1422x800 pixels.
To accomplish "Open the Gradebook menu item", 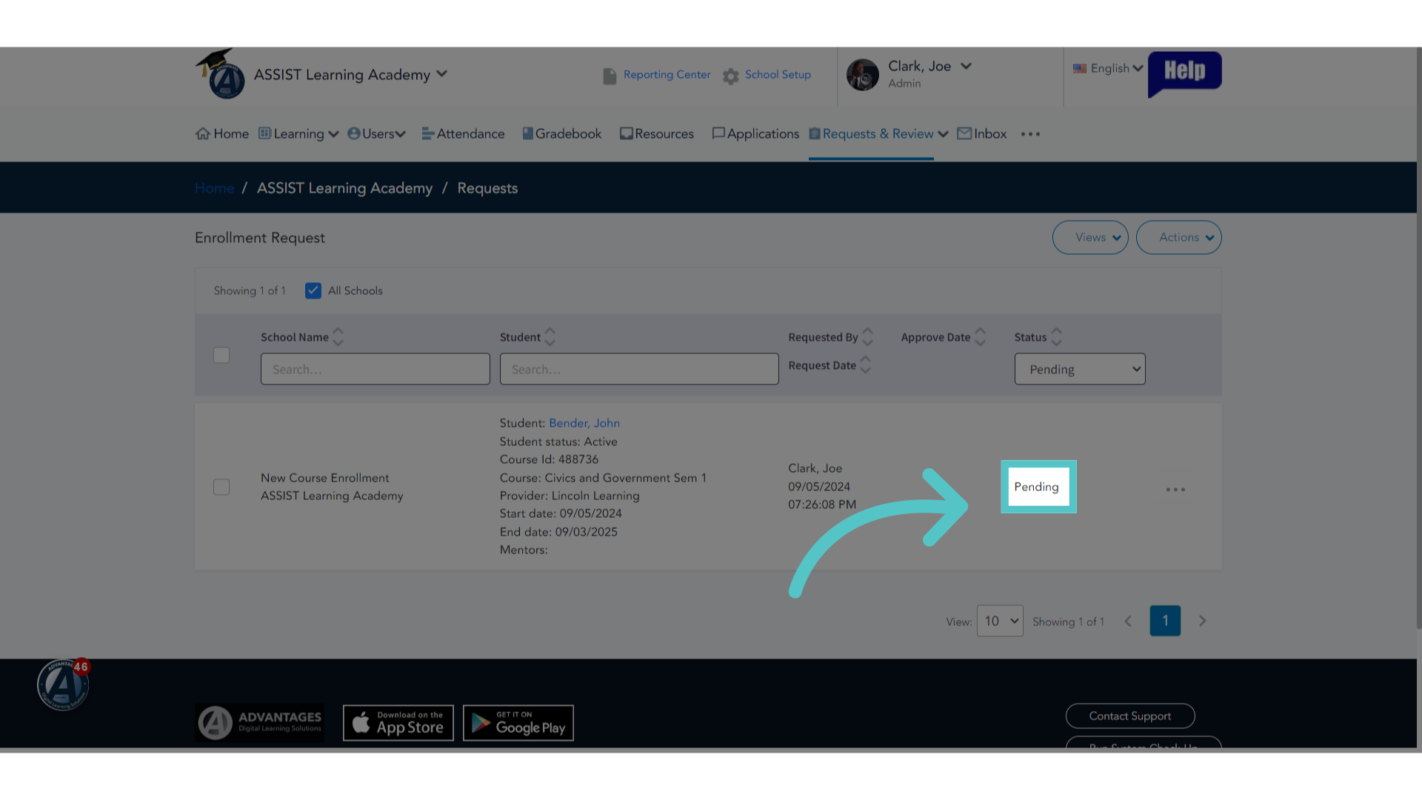I will coord(562,133).
